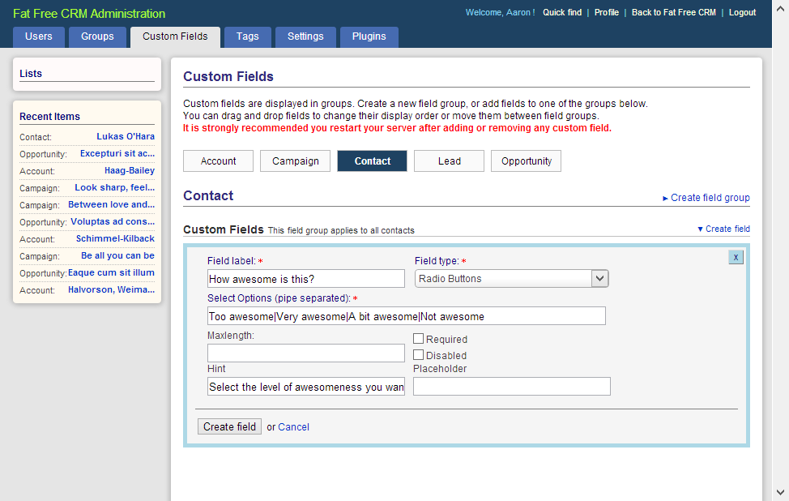This screenshot has width=789, height=501.
Task: Expand the Create field group link
Action: 706,198
